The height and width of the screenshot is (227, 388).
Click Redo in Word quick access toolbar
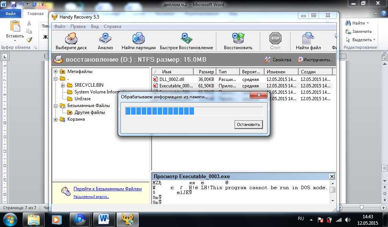pos(34,4)
